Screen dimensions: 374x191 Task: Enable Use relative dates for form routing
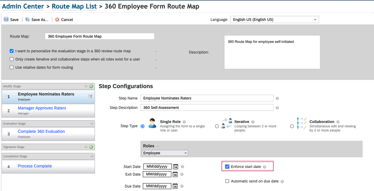click(x=12, y=67)
